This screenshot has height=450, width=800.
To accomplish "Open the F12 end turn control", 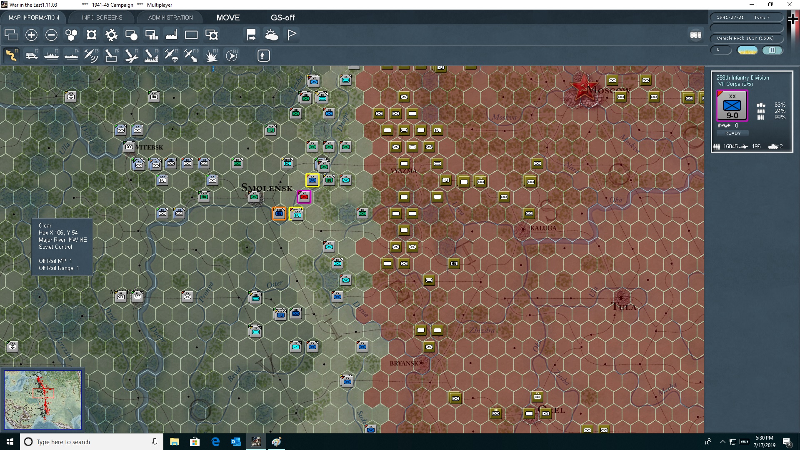I will (232, 55).
